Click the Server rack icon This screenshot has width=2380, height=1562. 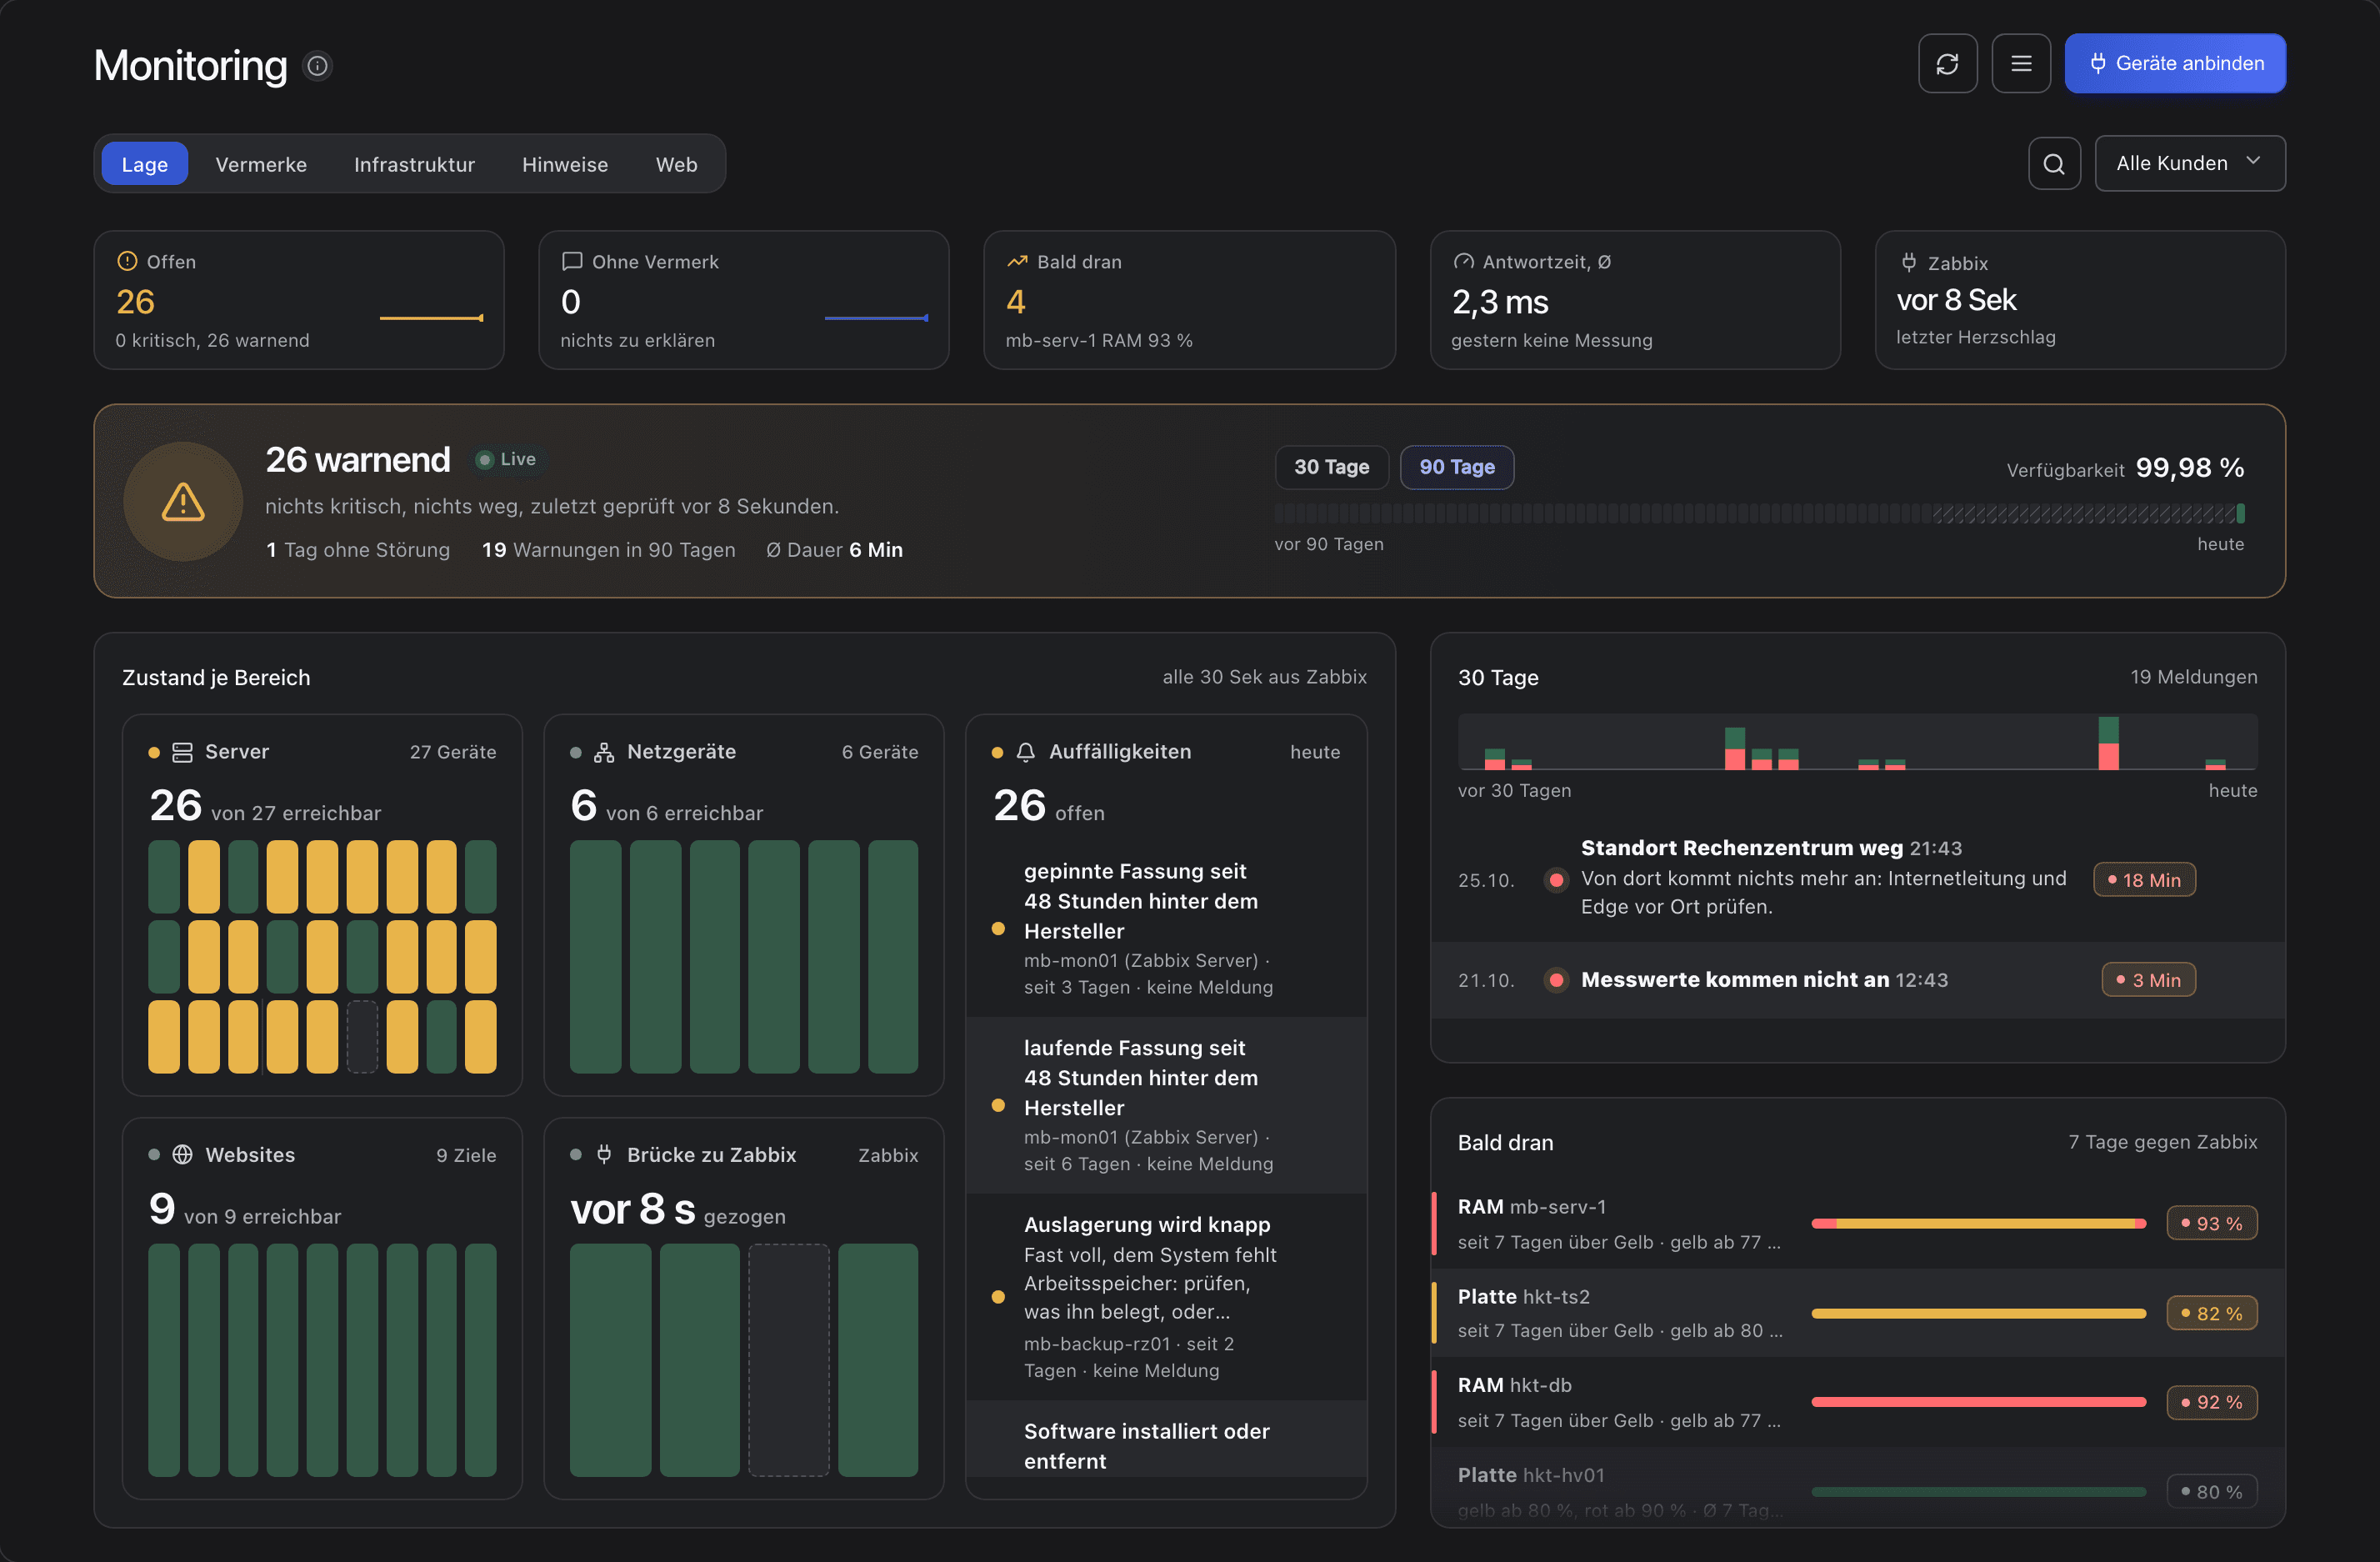pyautogui.click(x=182, y=752)
